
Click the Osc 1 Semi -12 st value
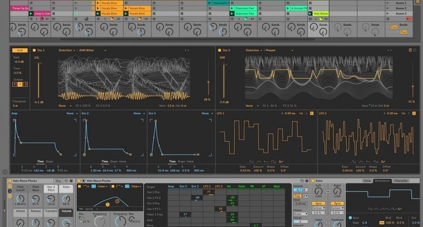[x=171, y=106]
